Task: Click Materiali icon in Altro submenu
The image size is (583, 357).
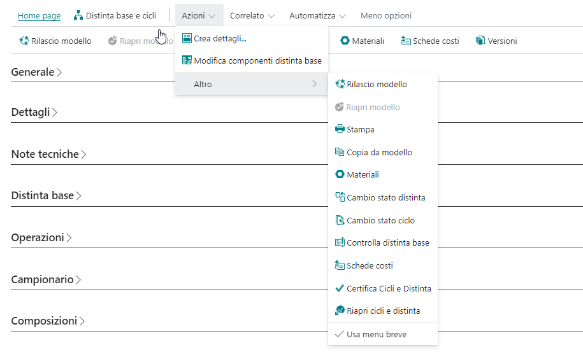Action: pos(340,174)
